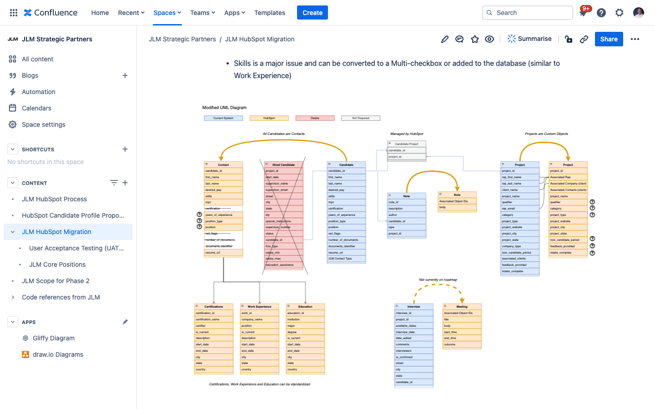
Task: Switch to the Home tab
Action: (100, 12)
